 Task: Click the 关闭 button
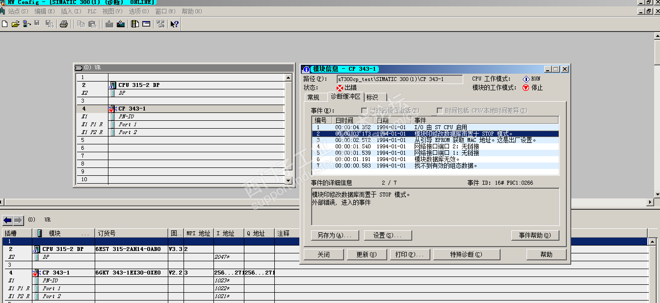coord(323,254)
